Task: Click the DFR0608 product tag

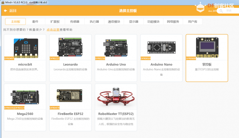Action: (191, 59)
